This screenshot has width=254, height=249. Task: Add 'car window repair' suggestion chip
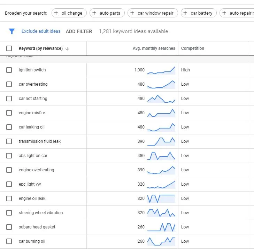point(153,13)
